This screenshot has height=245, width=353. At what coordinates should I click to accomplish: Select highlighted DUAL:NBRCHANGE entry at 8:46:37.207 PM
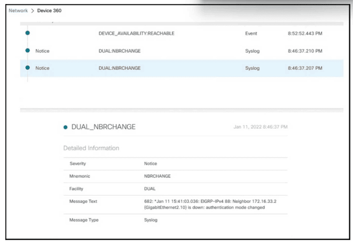(119, 68)
